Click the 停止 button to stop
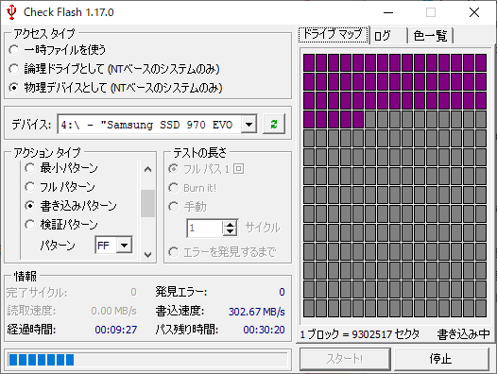497x374 pixels. coord(441,359)
